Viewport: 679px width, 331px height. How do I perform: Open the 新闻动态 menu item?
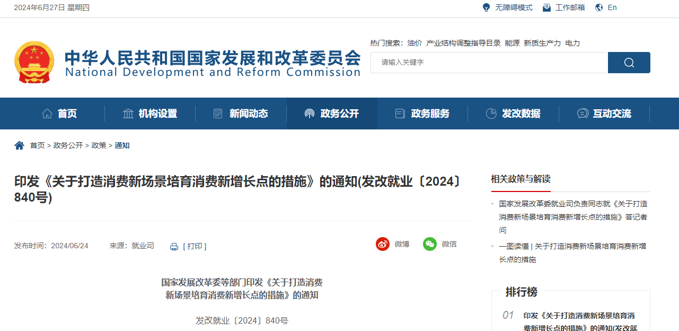tap(249, 114)
